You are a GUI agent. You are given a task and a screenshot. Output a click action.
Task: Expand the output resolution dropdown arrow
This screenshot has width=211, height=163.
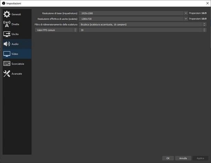click(x=186, y=19)
